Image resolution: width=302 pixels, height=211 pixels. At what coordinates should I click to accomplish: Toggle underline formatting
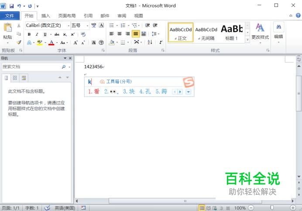(x=45, y=34)
